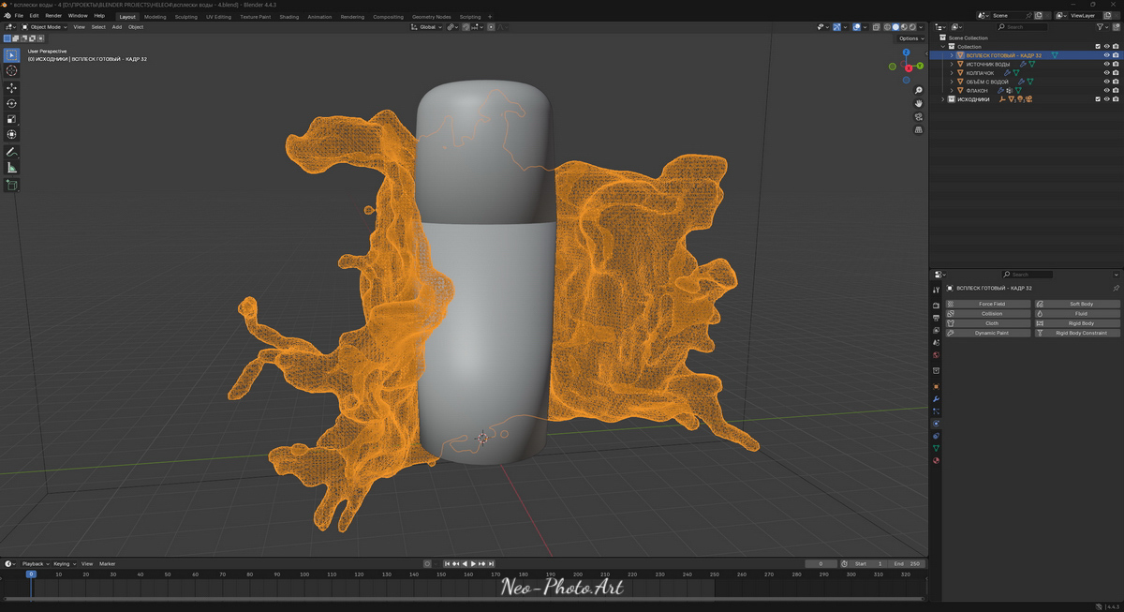Toggle X-ray view in viewport header
Screen dimensions: 1124x612
point(877,27)
